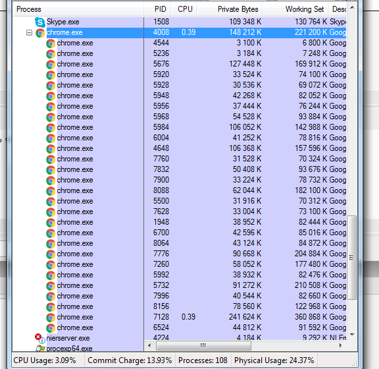Click the Chrome icon in row PID 5956

[51, 107]
